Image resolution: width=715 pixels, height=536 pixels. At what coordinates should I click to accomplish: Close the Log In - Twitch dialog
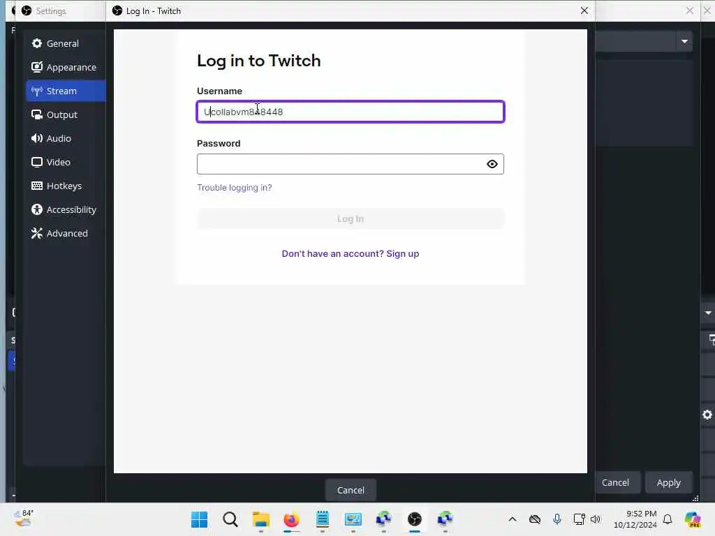click(x=584, y=10)
